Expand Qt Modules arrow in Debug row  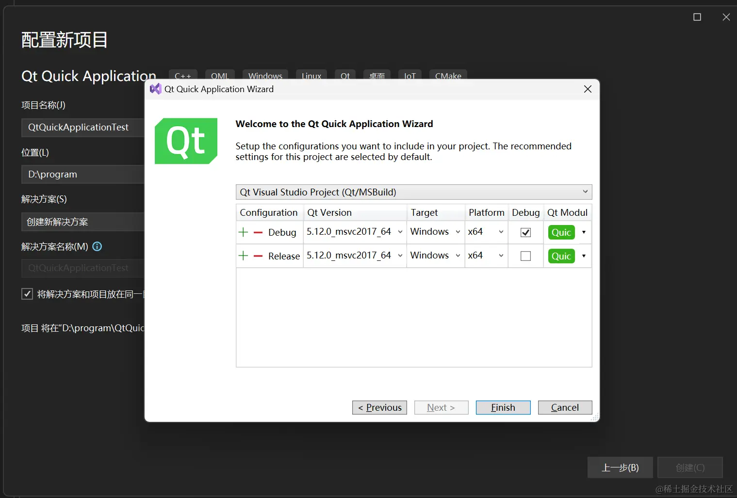click(x=584, y=232)
